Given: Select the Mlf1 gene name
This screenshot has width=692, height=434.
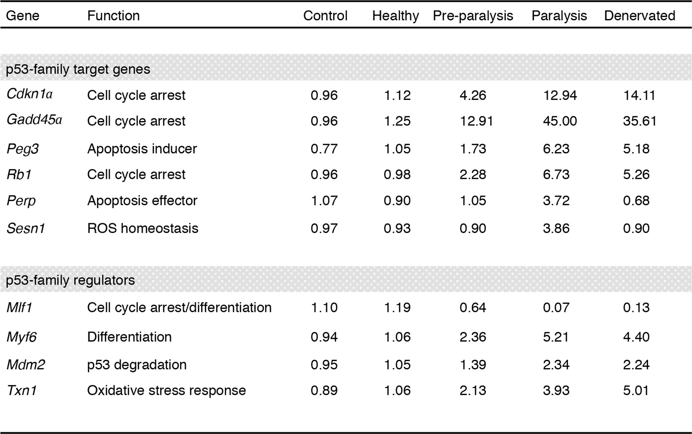Looking at the screenshot, I should (x=20, y=308).
